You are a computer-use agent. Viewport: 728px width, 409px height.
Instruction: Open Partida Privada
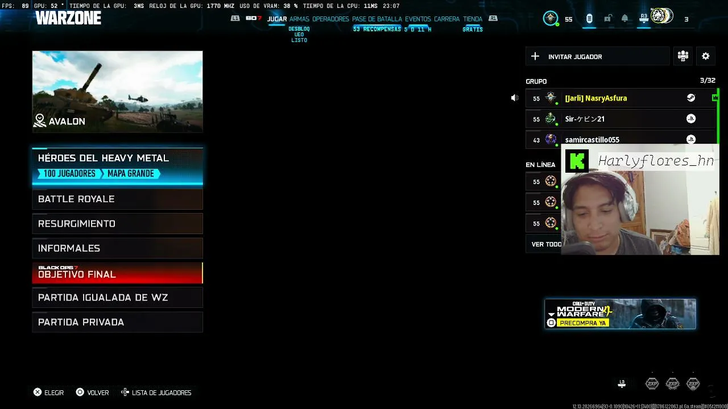pyautogui.click(x=117, y=322)
